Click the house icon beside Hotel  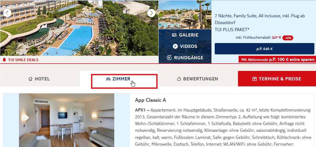(30, 79)
